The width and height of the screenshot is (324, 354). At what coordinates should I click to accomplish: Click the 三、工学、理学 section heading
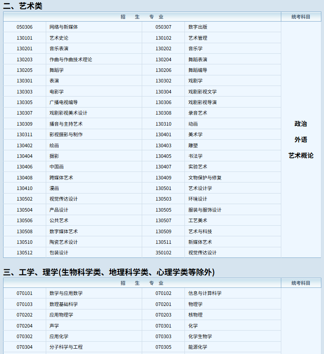(x=109, y=272)
